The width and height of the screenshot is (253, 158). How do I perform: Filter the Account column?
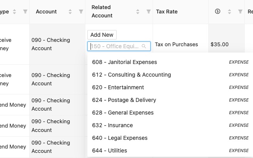tap(81, 12)
